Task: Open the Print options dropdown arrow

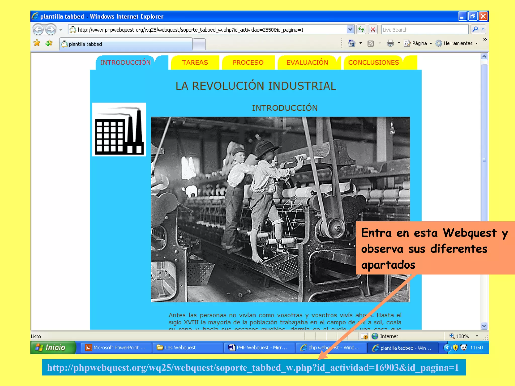Action: pyautogui.click(x=399, y=43)
